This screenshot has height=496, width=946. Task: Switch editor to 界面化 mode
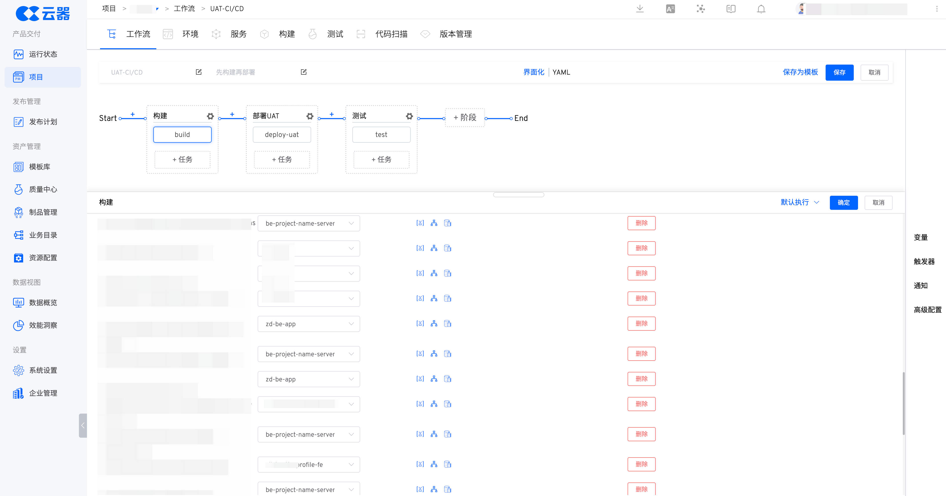pyautogui.click(x=534, y=72)
